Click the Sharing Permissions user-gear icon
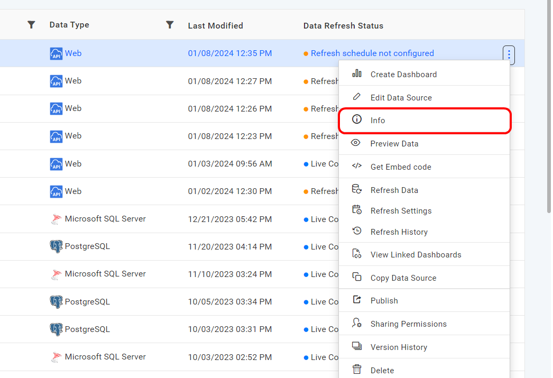 357,323
